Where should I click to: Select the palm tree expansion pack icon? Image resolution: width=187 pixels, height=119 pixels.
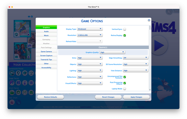pos(31,73)
